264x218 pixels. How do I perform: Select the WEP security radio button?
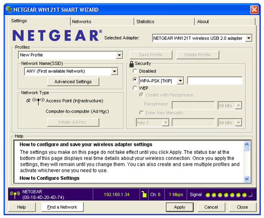coord(135,88)
